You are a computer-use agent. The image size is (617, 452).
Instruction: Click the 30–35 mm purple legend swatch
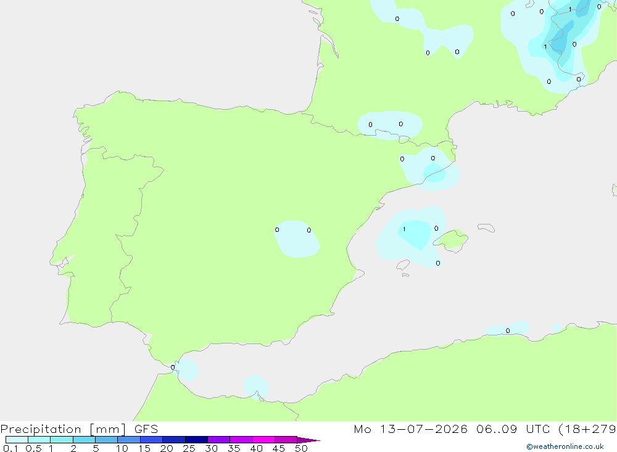pos(219,440)
